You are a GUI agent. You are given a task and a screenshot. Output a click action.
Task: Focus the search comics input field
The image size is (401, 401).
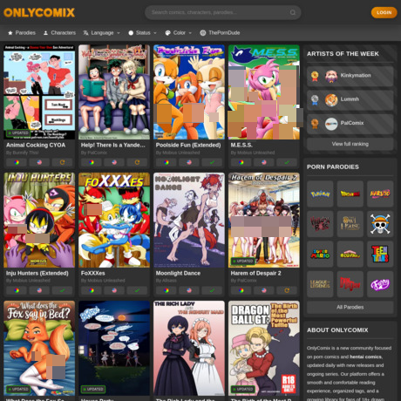tap(222, 12)
